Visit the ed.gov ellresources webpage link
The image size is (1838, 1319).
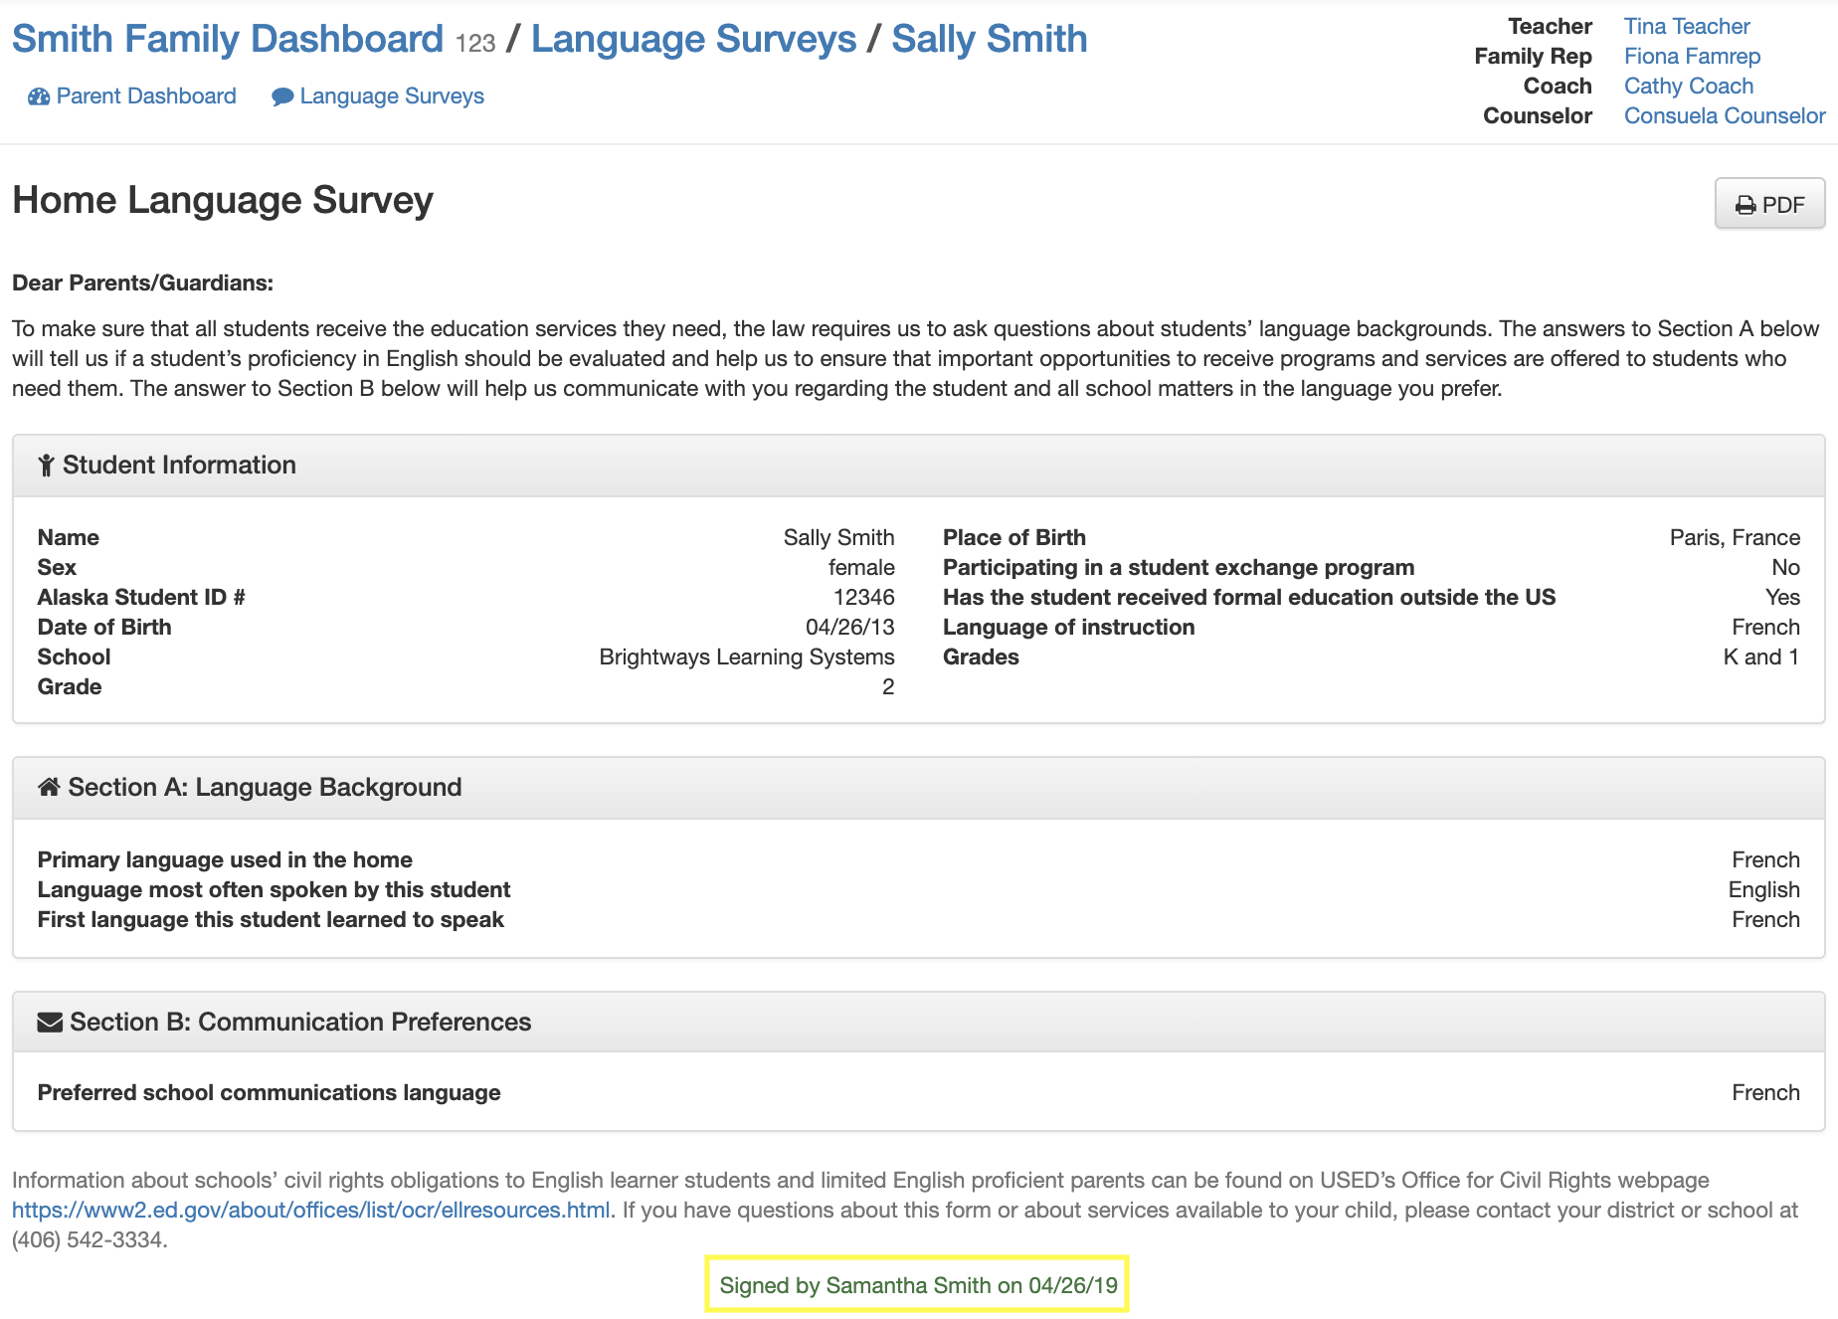[x=311, y=1211]
